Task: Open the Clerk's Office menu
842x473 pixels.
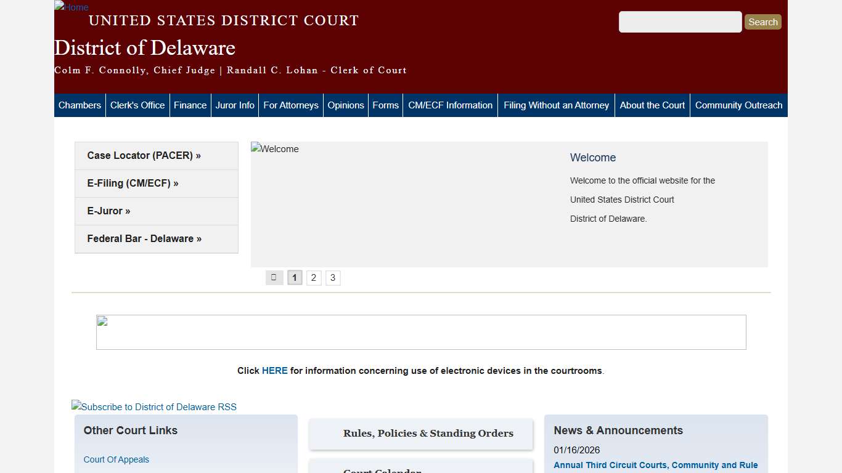Action: [137, 105]
